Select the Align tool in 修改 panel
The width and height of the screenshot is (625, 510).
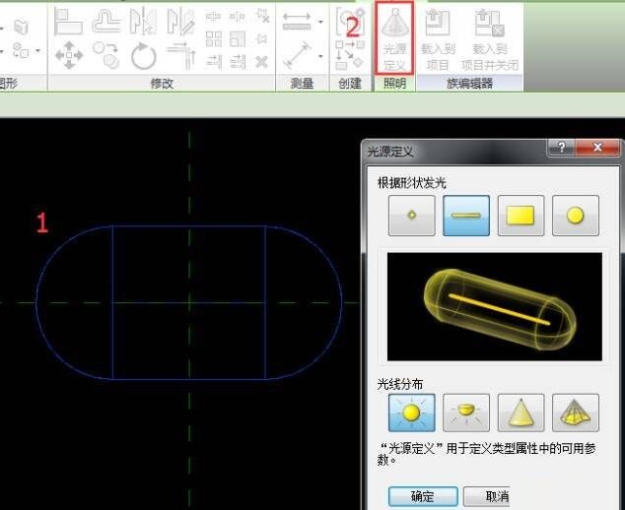click(68, 20)
